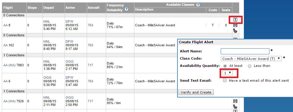The height and width of the screenshot is (112, 293).
Task: Open the Frequency Reliability help icon
Action: tap(126, 9)
